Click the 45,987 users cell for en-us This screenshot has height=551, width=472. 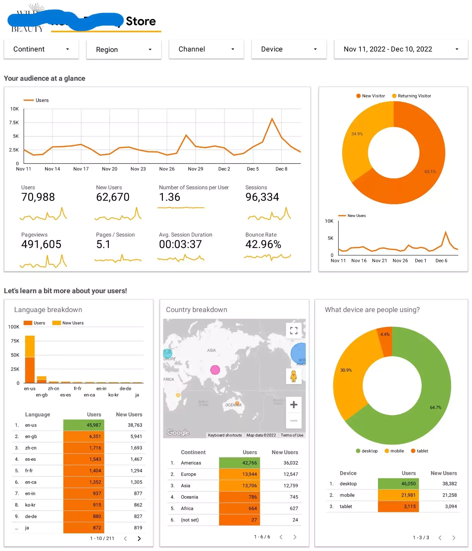(84, 425)
